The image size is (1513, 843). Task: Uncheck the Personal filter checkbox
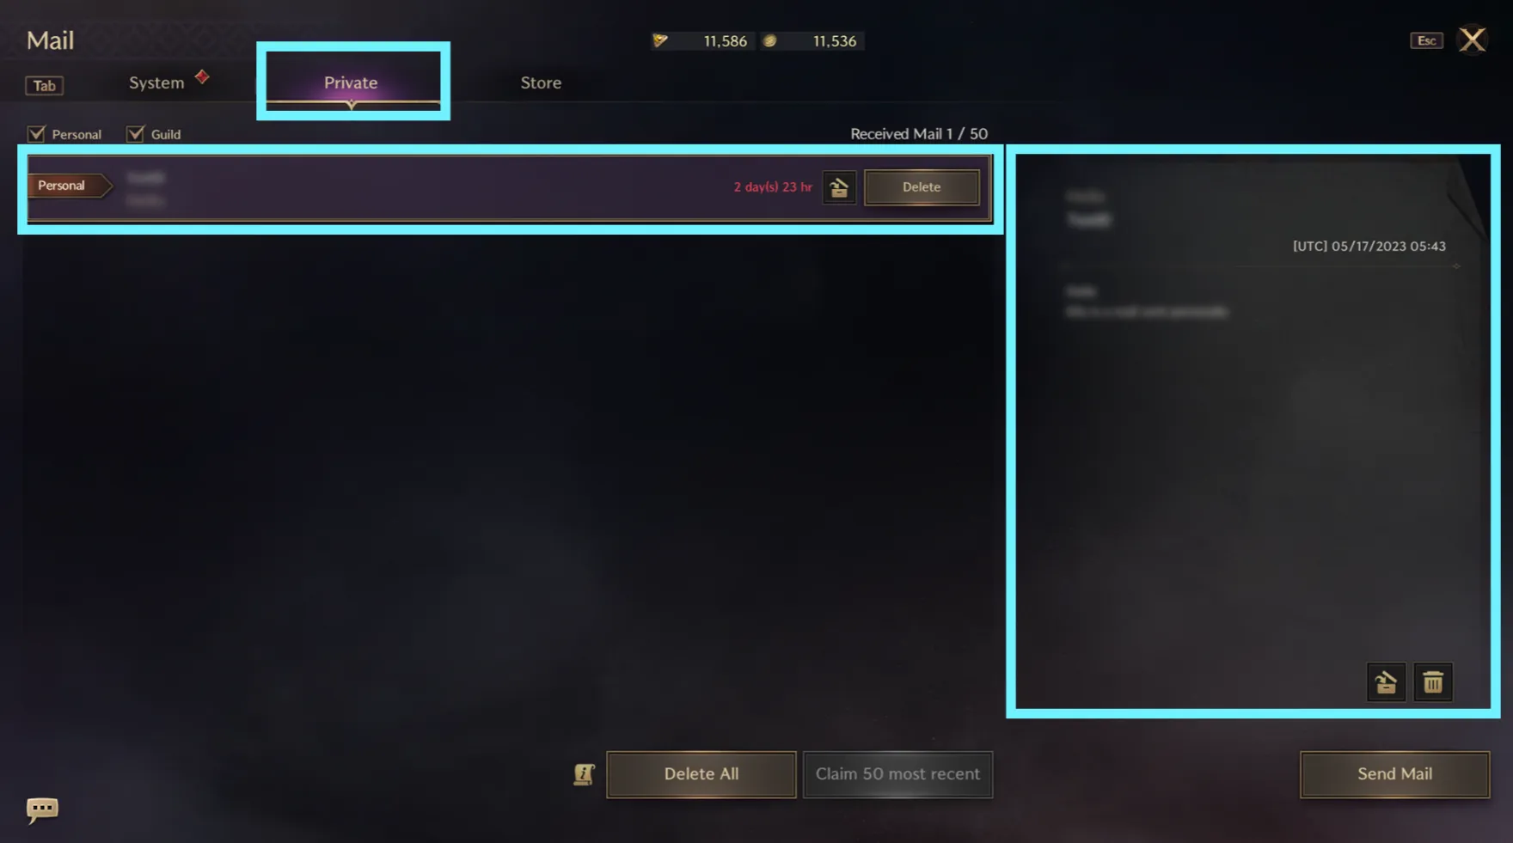tap(36, 134)
